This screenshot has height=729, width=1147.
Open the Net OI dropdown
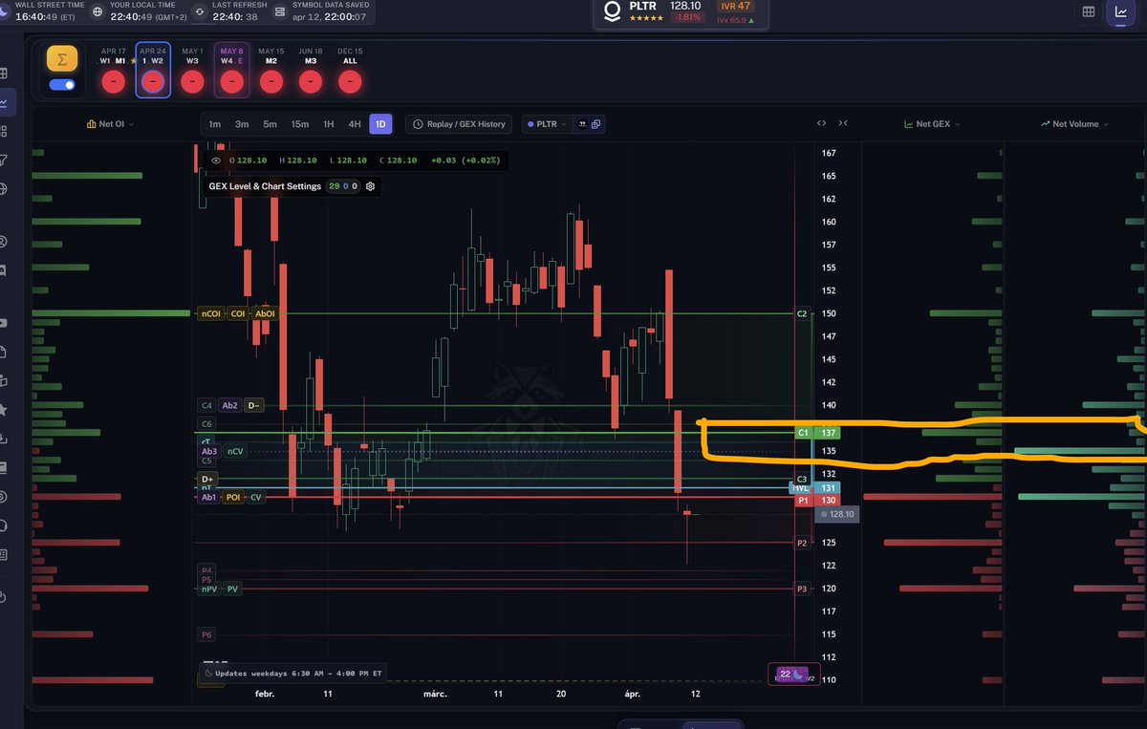[109, 123]
